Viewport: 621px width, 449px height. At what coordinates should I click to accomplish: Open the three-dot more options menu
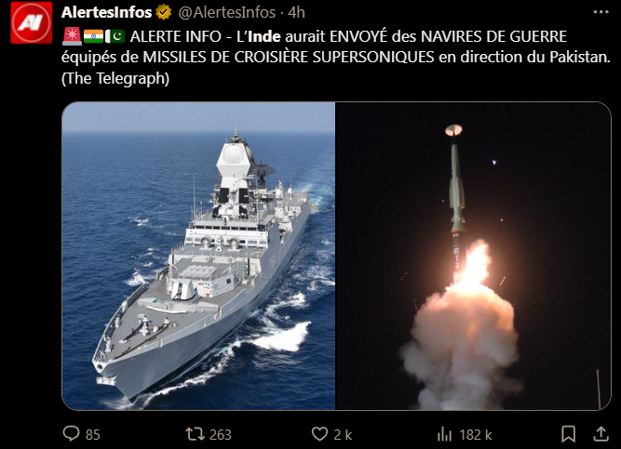(601, 12)
